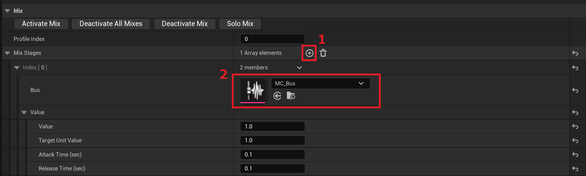Viewport: 586px width, 176px height.
Task: Collapse the Mix Stages array
Action: [7, 53]
